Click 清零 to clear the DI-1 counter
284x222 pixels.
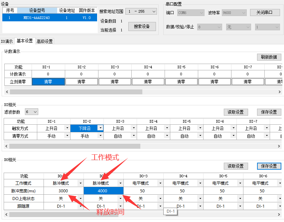coord(48,81)
